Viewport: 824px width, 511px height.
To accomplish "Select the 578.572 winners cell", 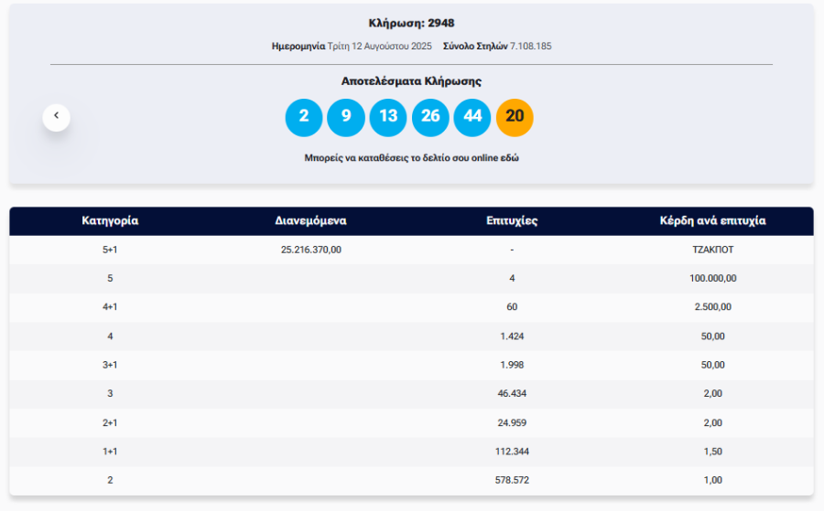I will [x=512, y=480].
